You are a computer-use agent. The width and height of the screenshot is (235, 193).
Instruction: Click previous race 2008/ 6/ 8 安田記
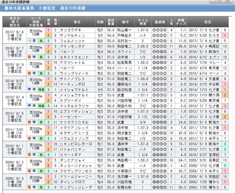click(x=204, y=176)
